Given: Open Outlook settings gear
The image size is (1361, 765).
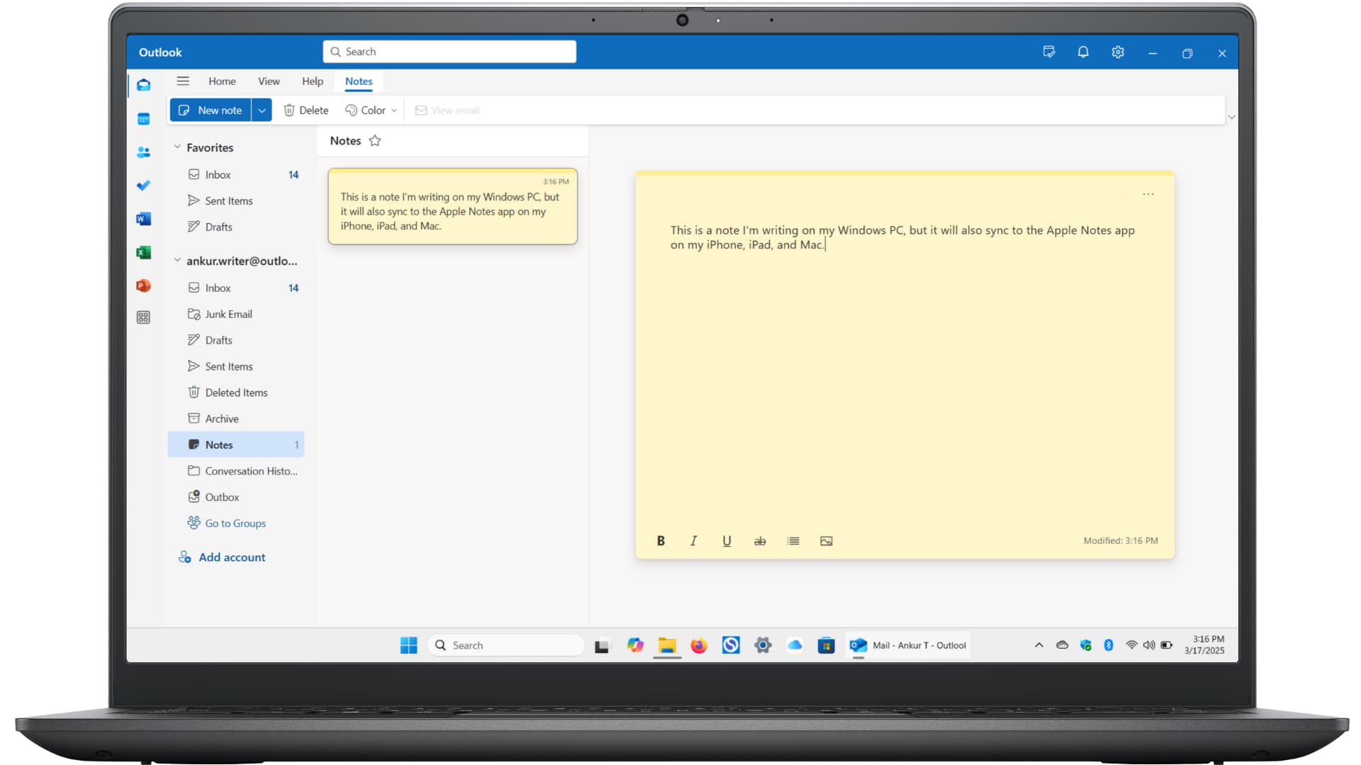Looking at the screenshot, I should point(1118,52).
